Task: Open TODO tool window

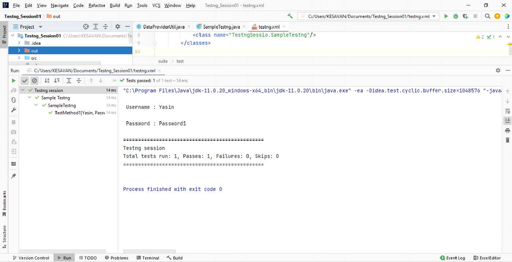Action: tap(88, 258)
